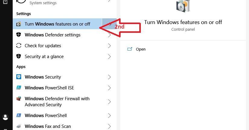Select the Security at a glance result
Viewport: 249px width, 130px height.
(65, 57)
